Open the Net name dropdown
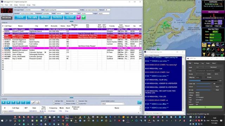This screenshot has height=126, width=225. pyautogui.click(x=62, y=10)
